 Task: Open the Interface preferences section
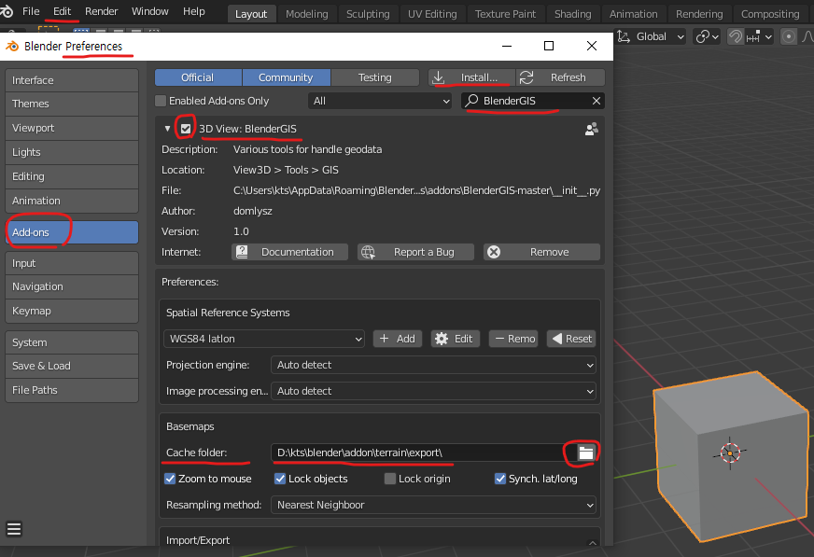click(x=72, y=80)
